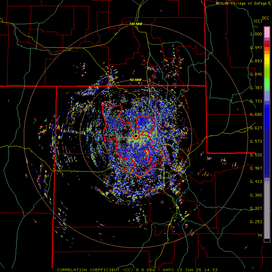Click the 100 NMI range ring label

(136, 24)
